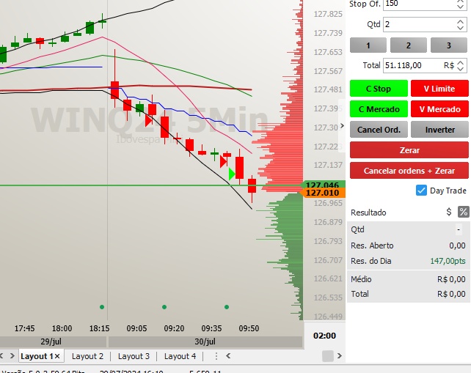The height and width of the screenshot is (373, 471).
Task: Click the Médio value R$ 0,00
Action: pos(451,279)
